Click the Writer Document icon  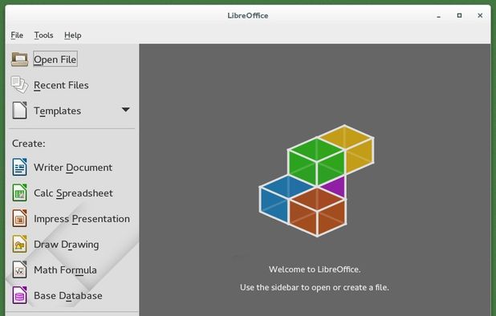click(19, 167)
